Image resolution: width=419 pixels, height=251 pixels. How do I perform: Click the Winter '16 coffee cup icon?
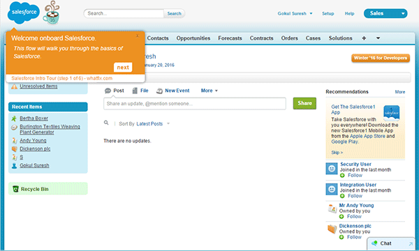(52, 13)
